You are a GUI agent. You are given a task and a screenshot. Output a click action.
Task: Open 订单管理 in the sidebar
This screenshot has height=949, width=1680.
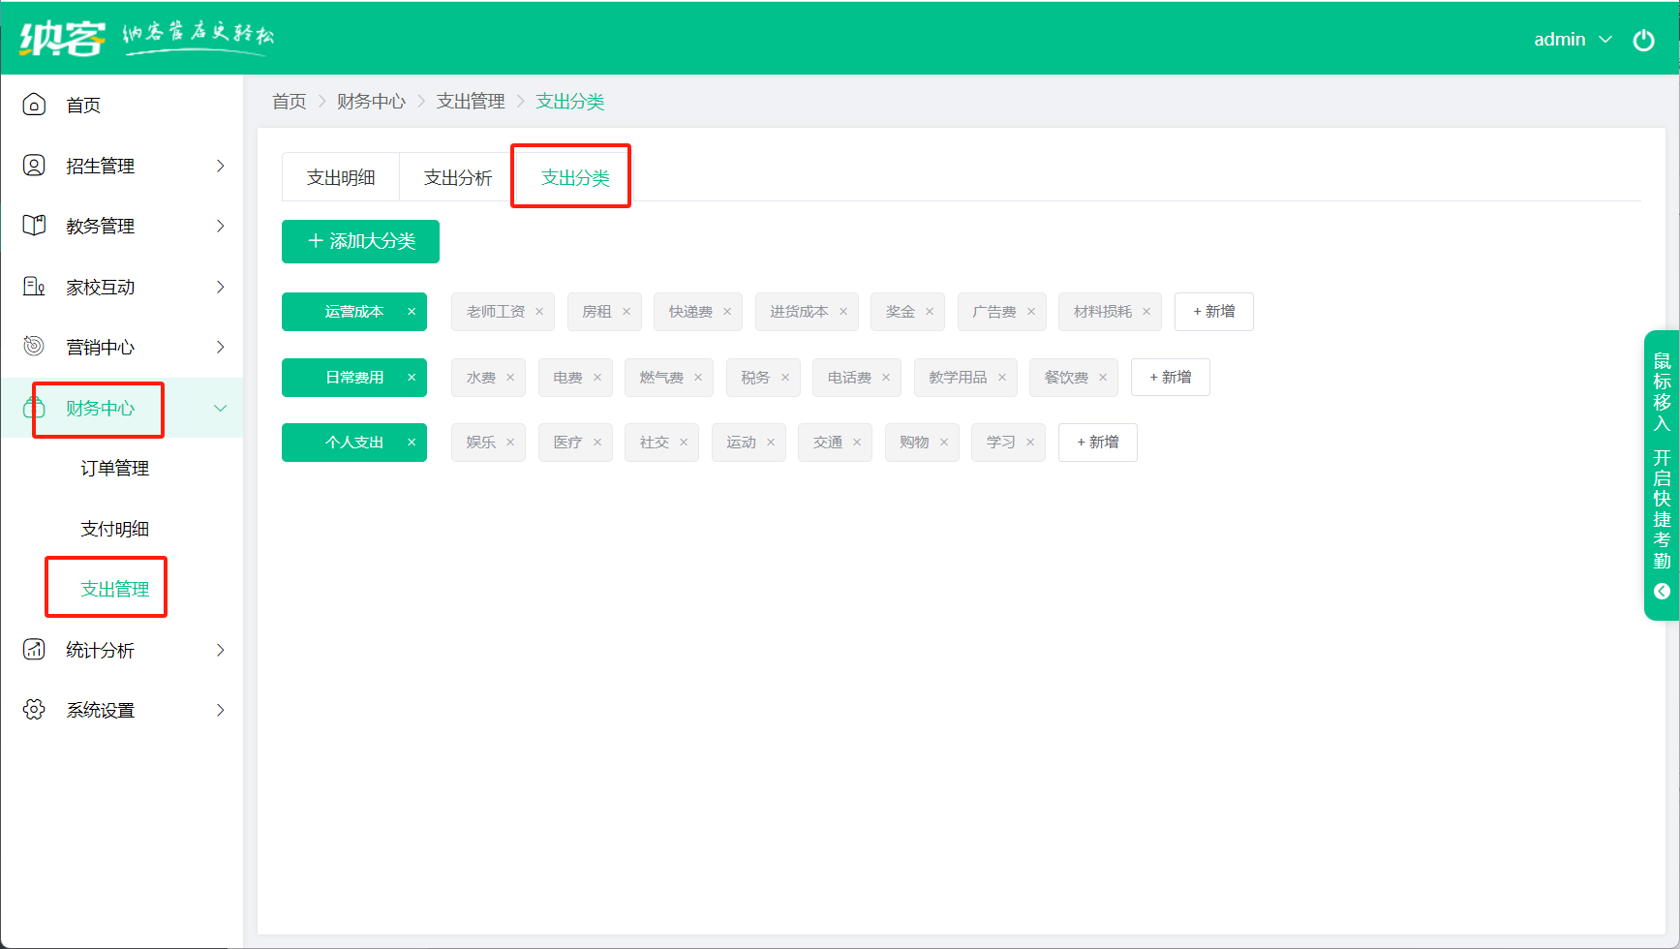tap(114, 469)
